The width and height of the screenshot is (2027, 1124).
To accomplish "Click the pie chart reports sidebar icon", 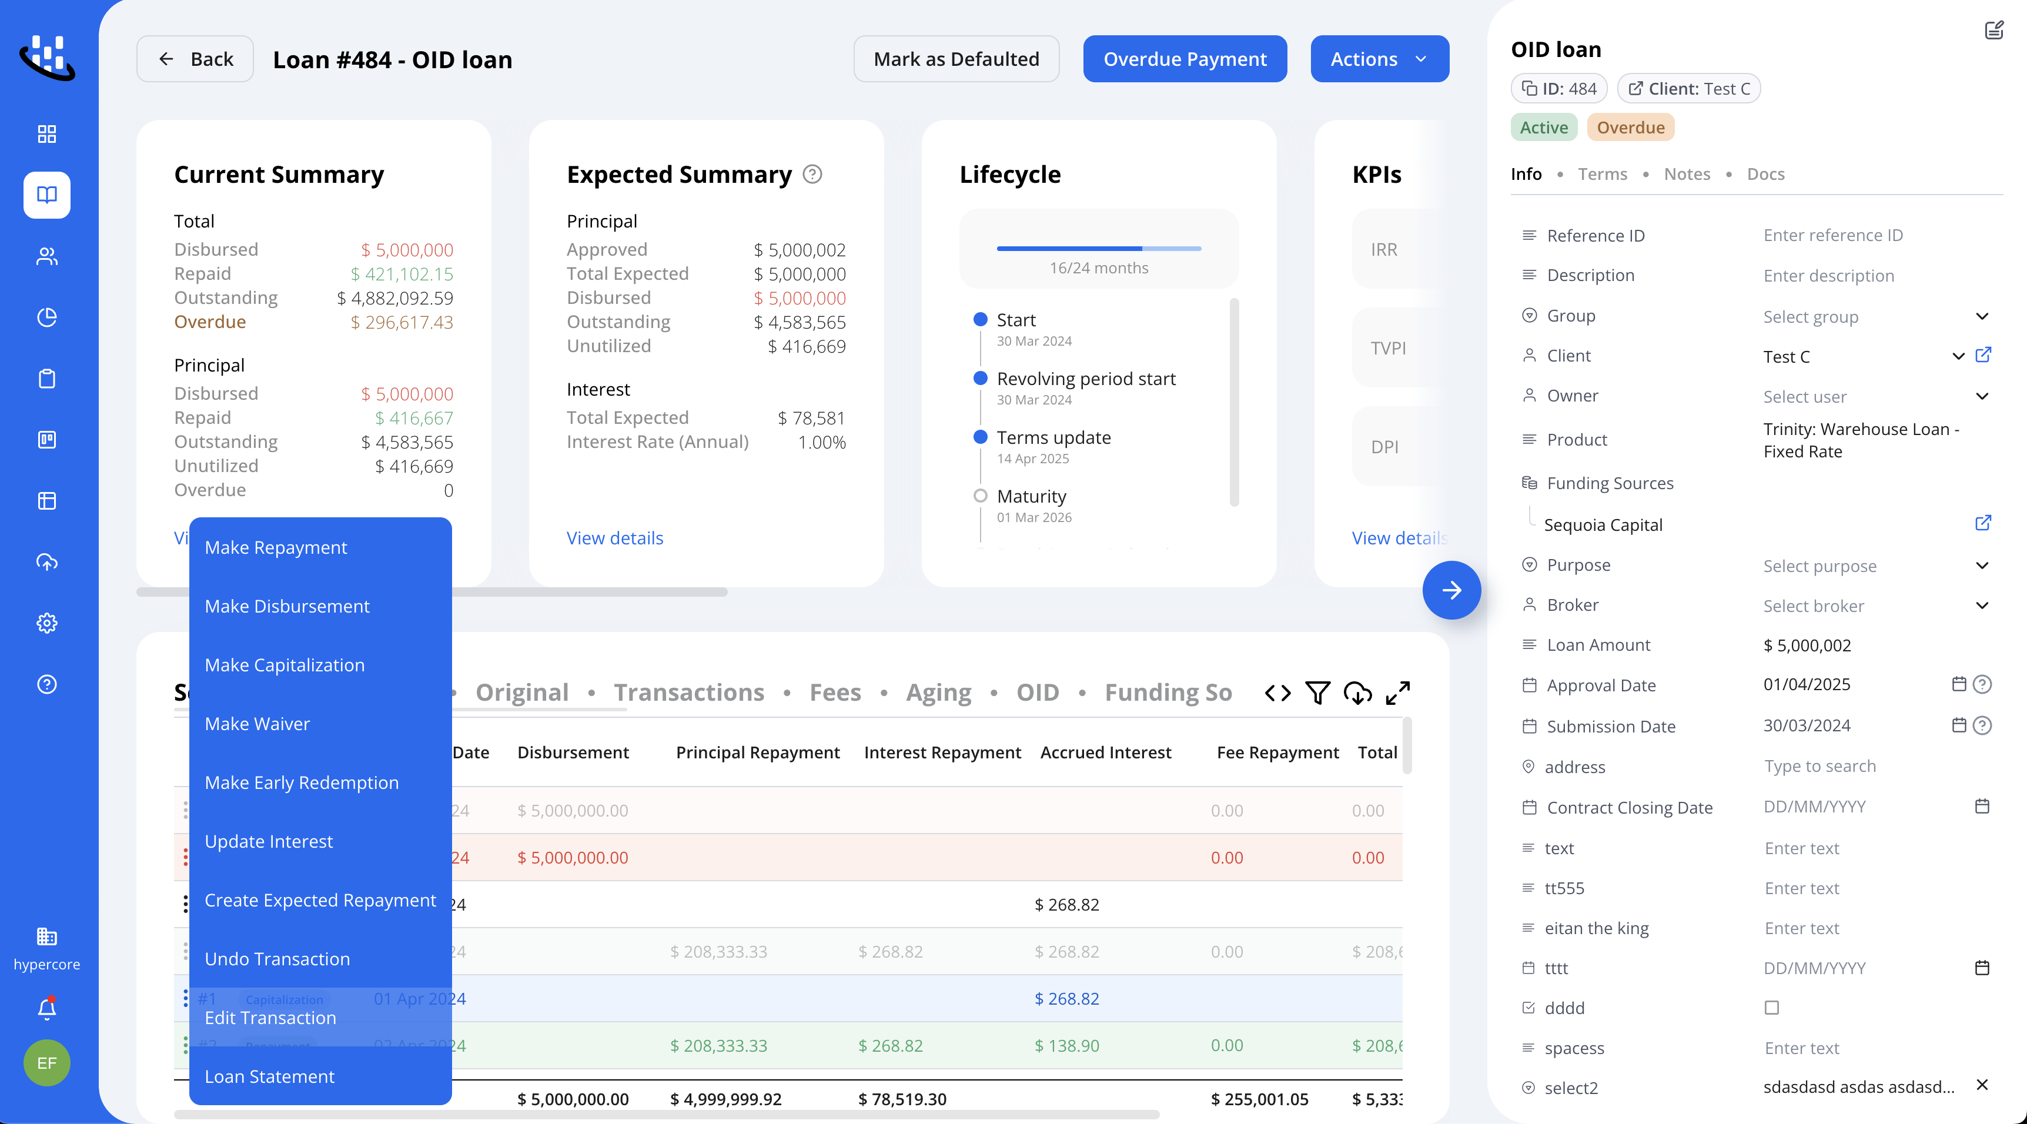I will (47, 317).
